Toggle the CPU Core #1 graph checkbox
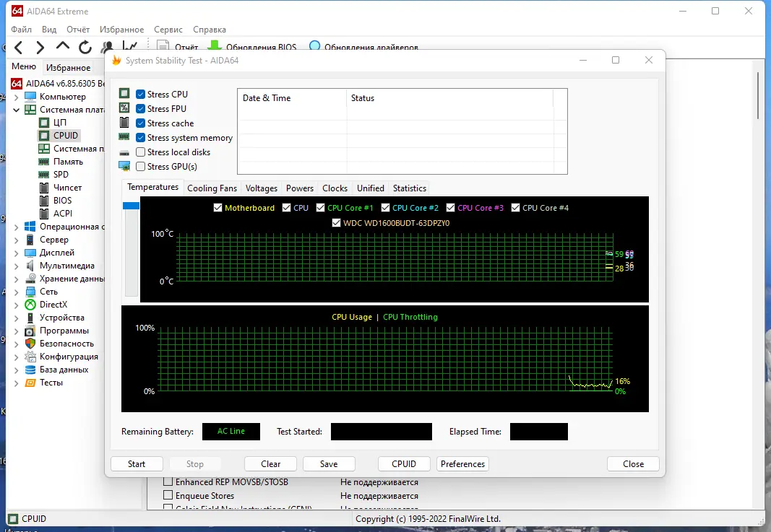The width and height of the screenshot is (771, 532). click(x=321, y=208)
